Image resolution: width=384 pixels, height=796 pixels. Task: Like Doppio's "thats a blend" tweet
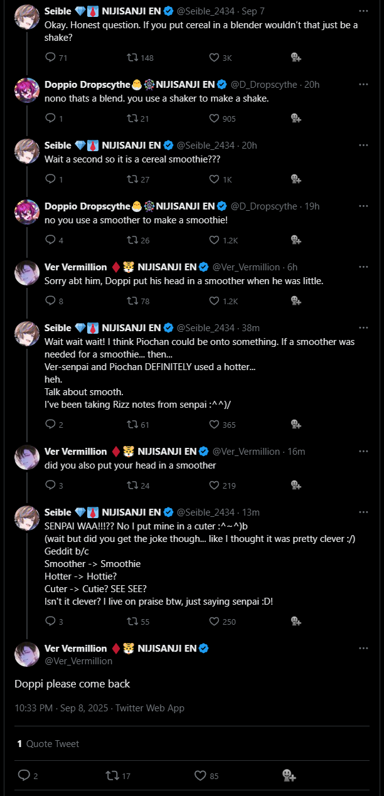tap(214, 118)
